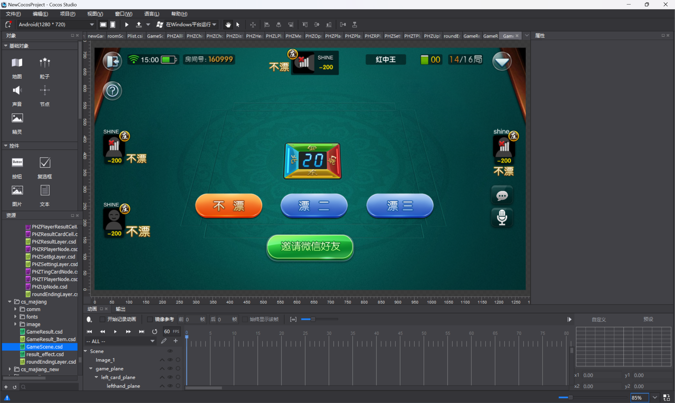Image resolution: width=675 pixels, height=403 pixels.
Task: Open the 项目(P) menu
Action: pyautogui.click(x=67, y=14)
